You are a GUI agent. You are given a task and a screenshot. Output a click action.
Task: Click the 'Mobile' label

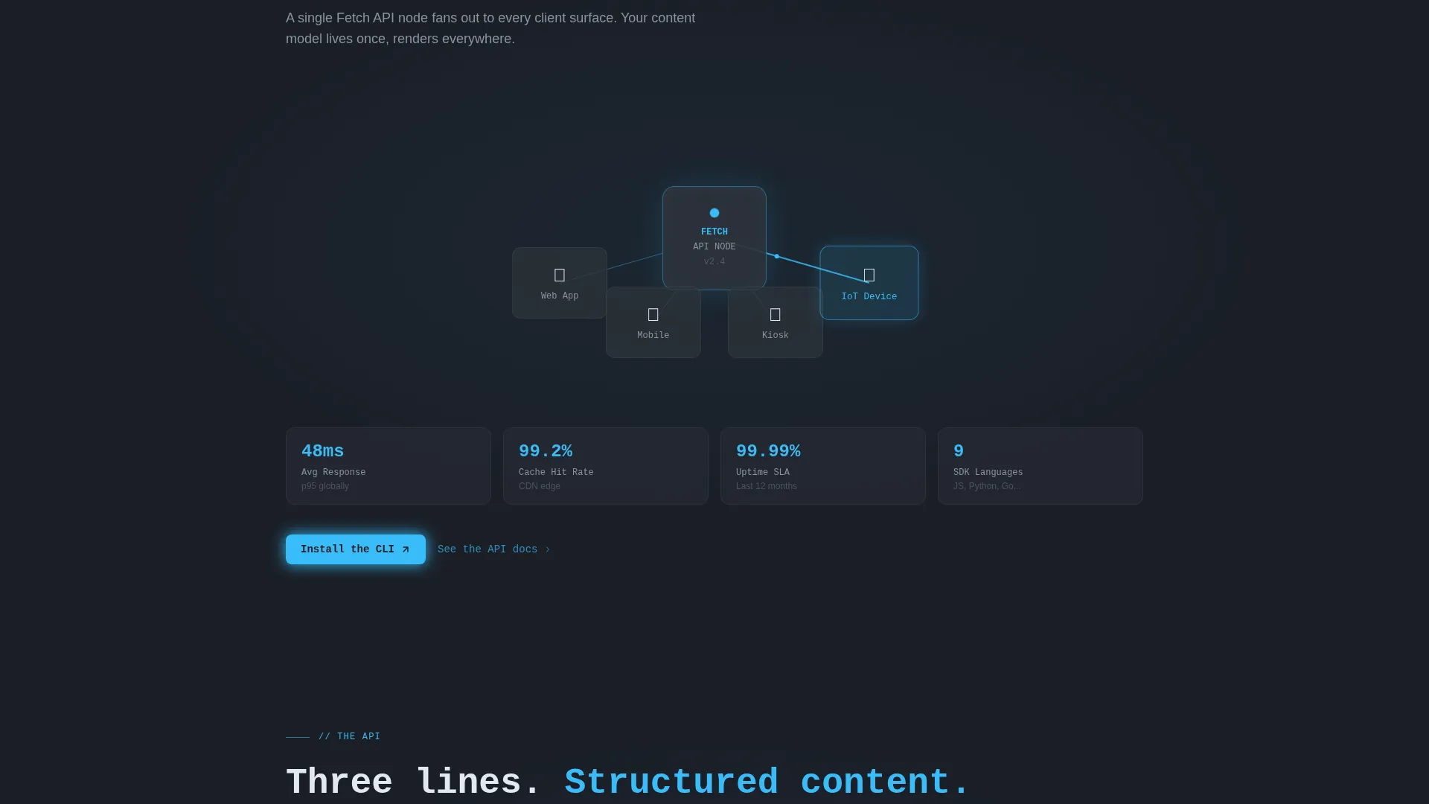pyautogui.click(x=653, y=336)
